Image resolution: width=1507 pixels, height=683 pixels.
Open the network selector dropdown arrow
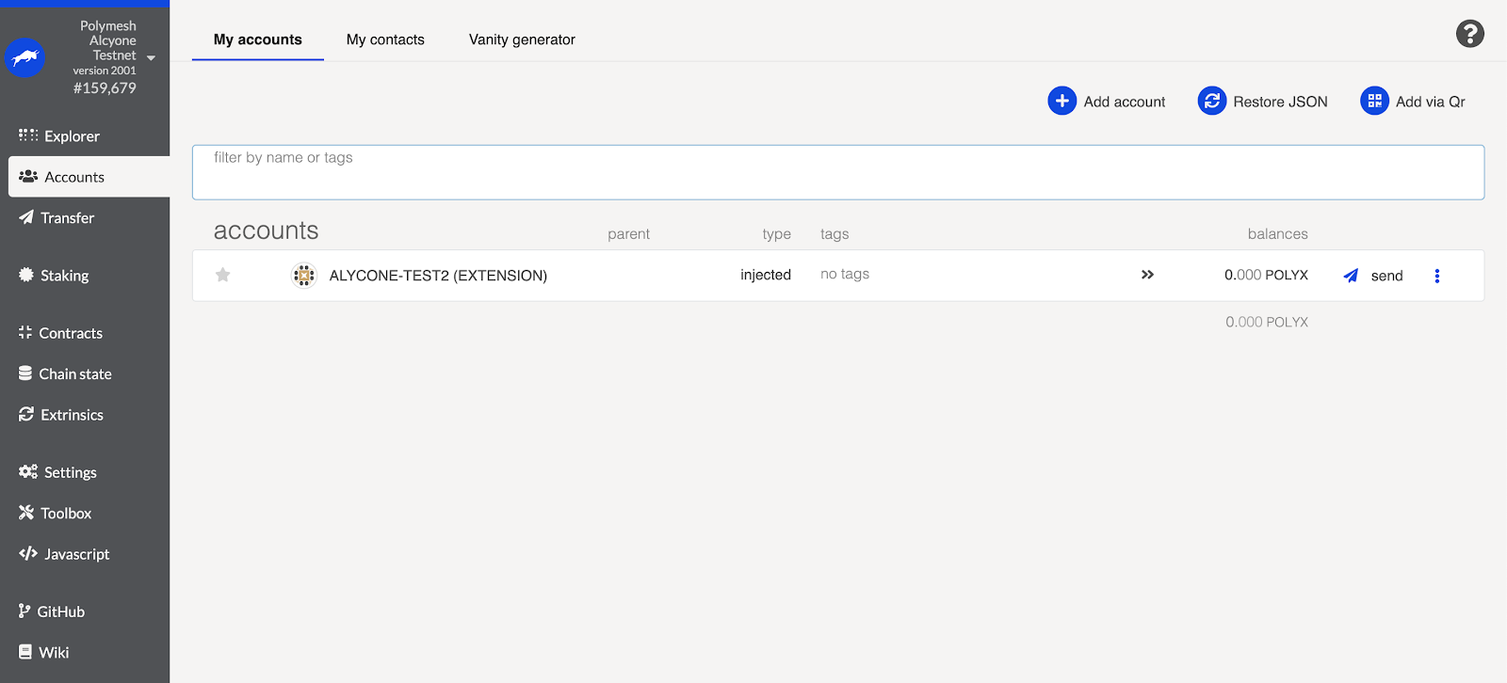point(151,58)
